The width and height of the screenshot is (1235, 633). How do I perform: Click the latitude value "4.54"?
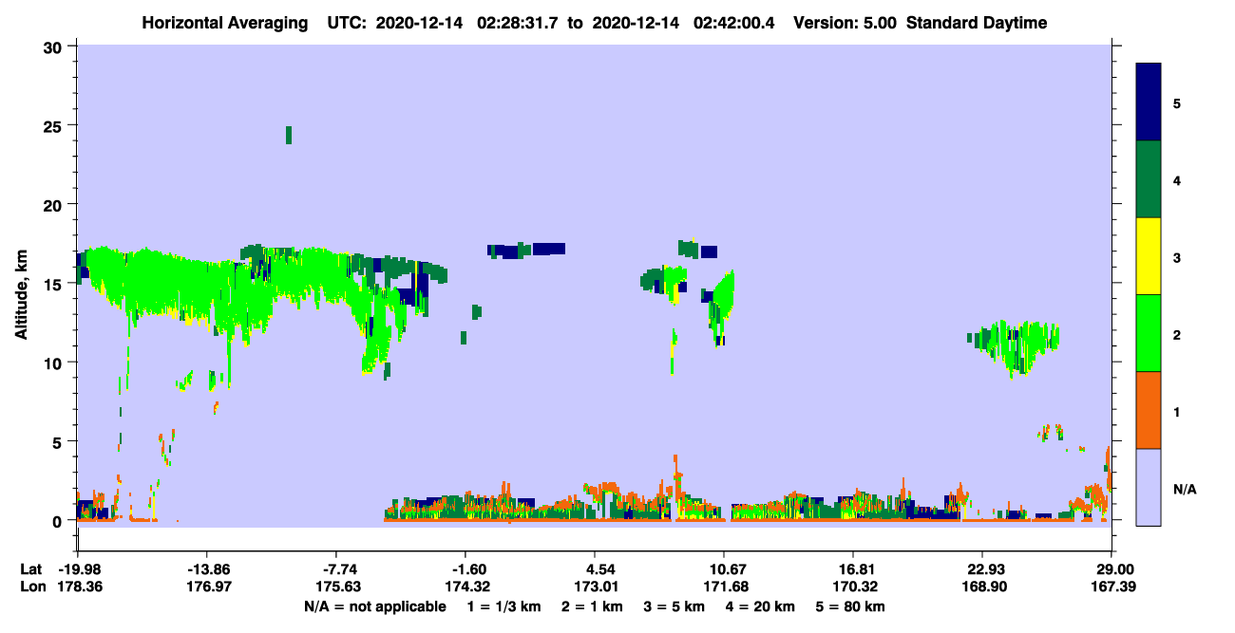(595, 569)
